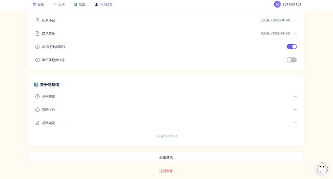Click the blue info icon of 关于与帮助

(x=36, y=85)
